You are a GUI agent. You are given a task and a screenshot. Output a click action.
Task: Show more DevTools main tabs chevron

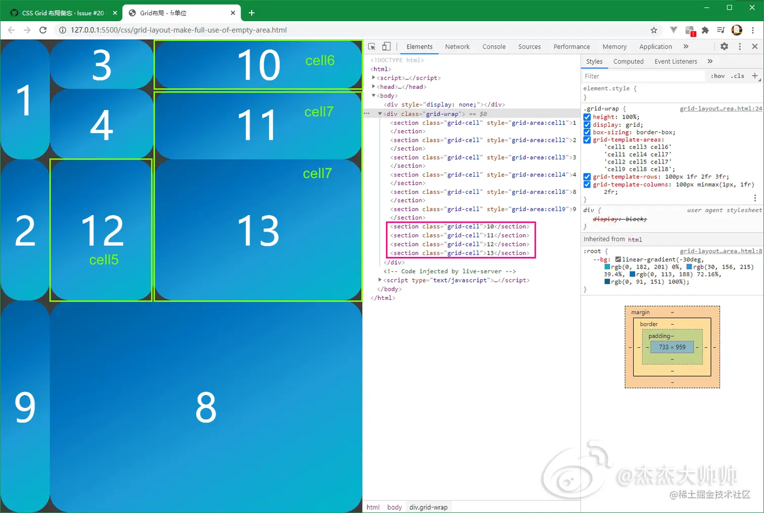coord(686,46)
